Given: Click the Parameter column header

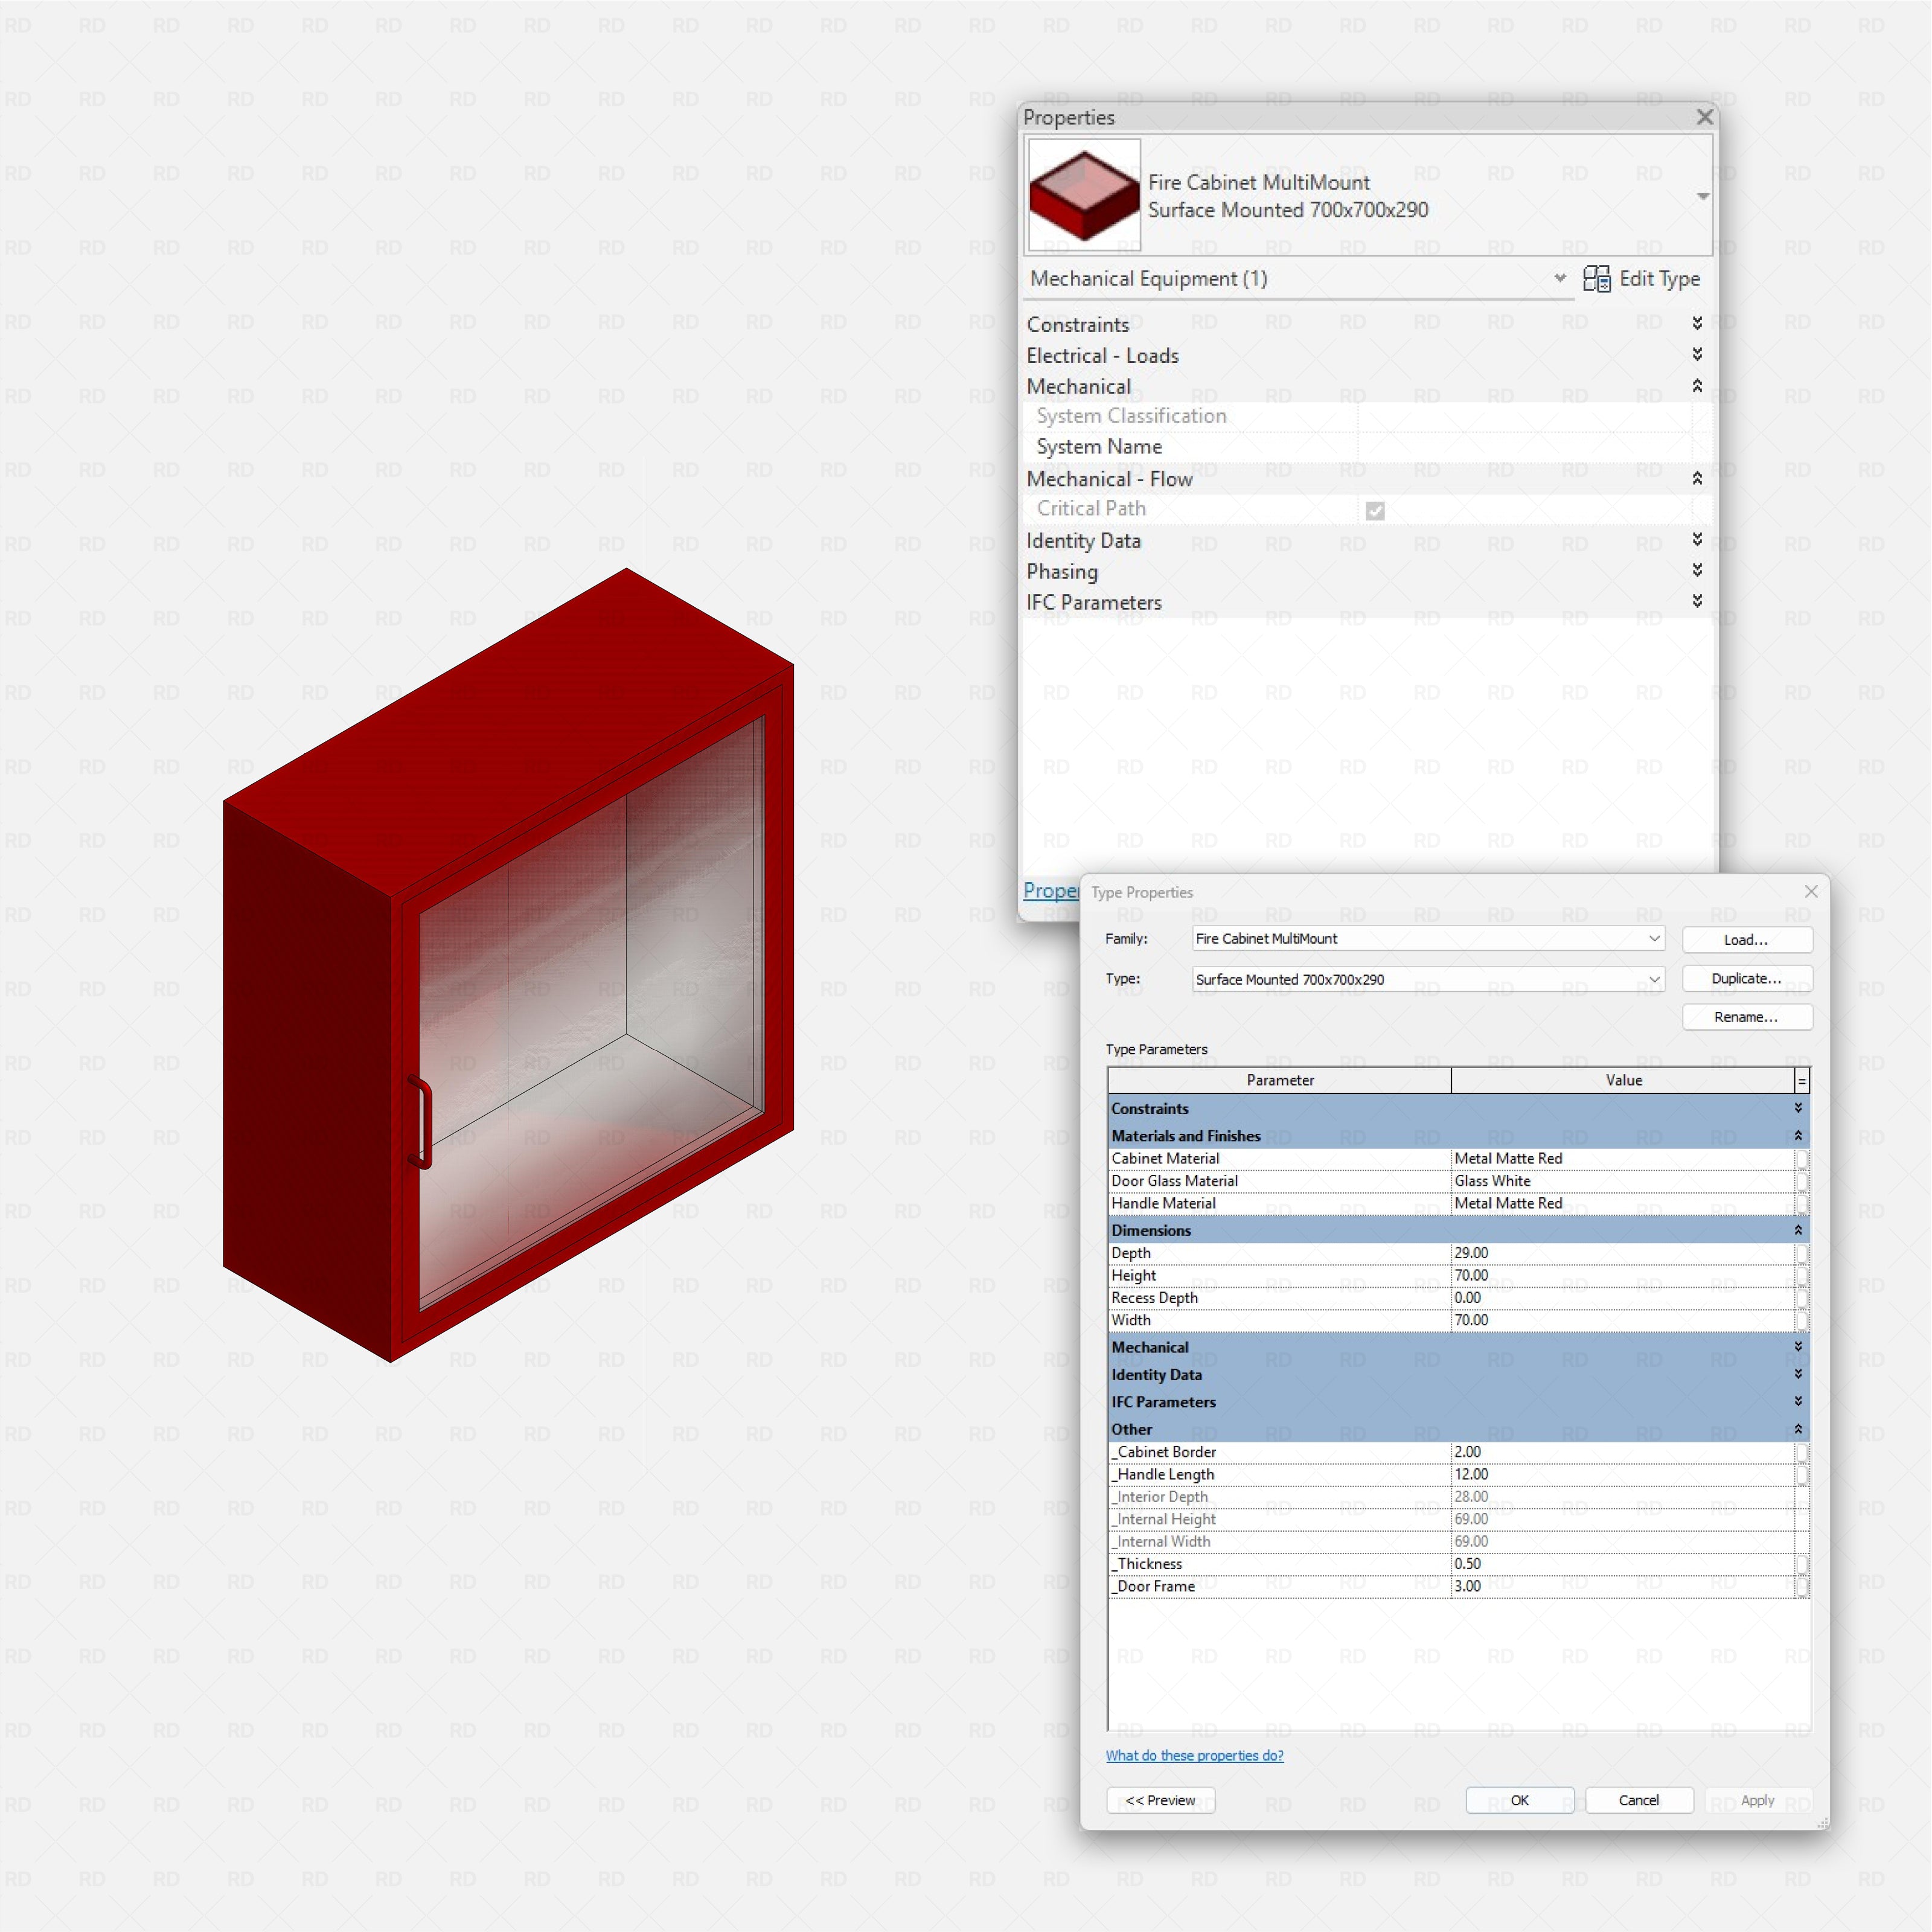Looking at the screenshot, I should point(1280,1080).
